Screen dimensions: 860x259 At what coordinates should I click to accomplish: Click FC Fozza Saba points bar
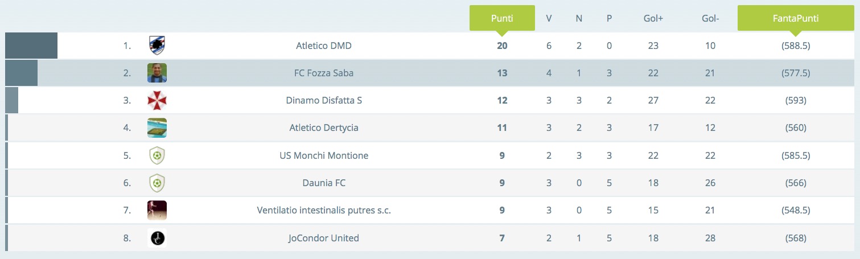point(22,73)
